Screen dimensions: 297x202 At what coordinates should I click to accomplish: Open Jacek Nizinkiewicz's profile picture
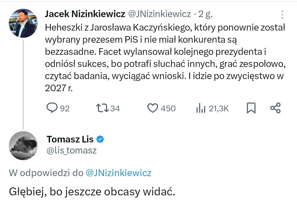(x=23, y=23)
